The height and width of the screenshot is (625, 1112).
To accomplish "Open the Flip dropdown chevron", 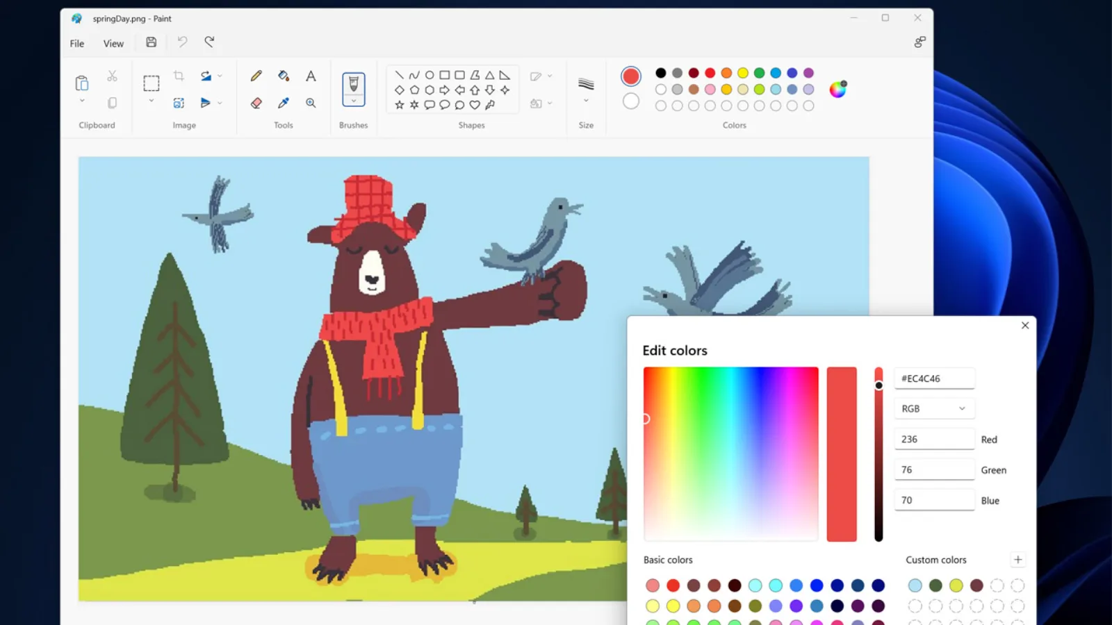I will (220, 103).
